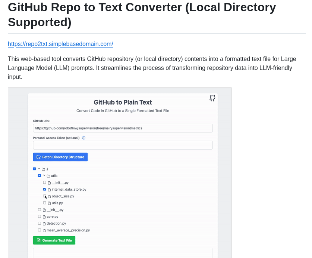The height and width of the screenshot is (258, 312).
Task: Click the 'mean_average_precision.py' file name
Action: 68,230
